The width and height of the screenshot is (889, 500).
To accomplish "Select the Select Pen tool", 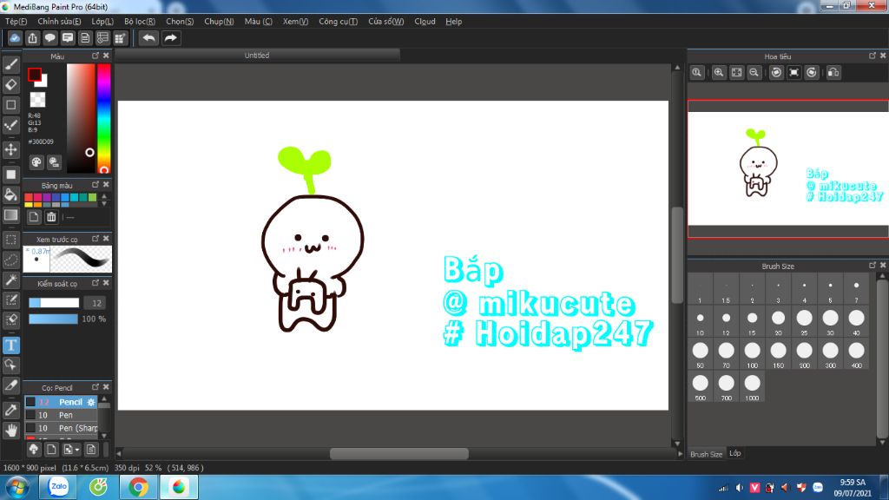I will click(x=10, y=300).
